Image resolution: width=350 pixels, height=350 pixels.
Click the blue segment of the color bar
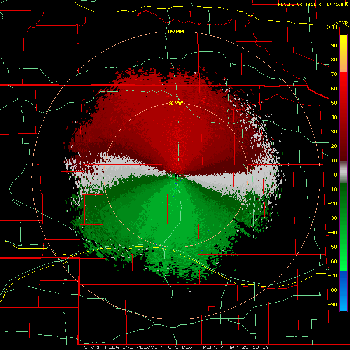tap(343, 291)
